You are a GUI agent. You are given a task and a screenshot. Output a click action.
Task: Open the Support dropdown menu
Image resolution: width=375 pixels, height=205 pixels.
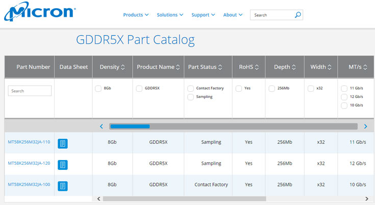click(x=203, y=15)
